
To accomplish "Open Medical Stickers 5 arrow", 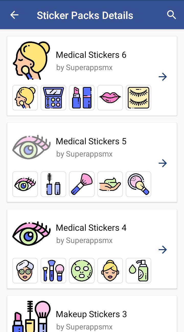I will tap(163, 163).
